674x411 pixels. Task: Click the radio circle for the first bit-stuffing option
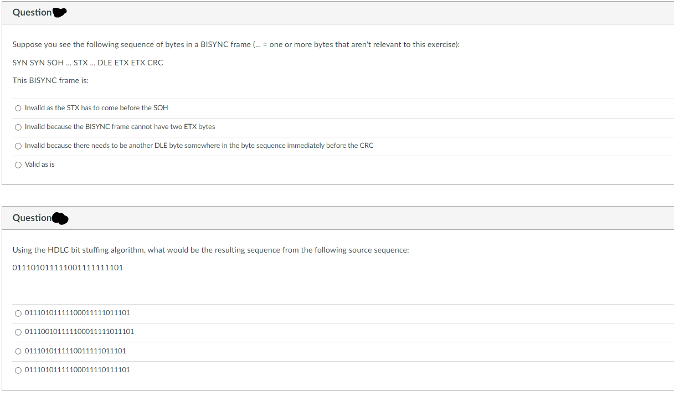[x=18, y=313]
